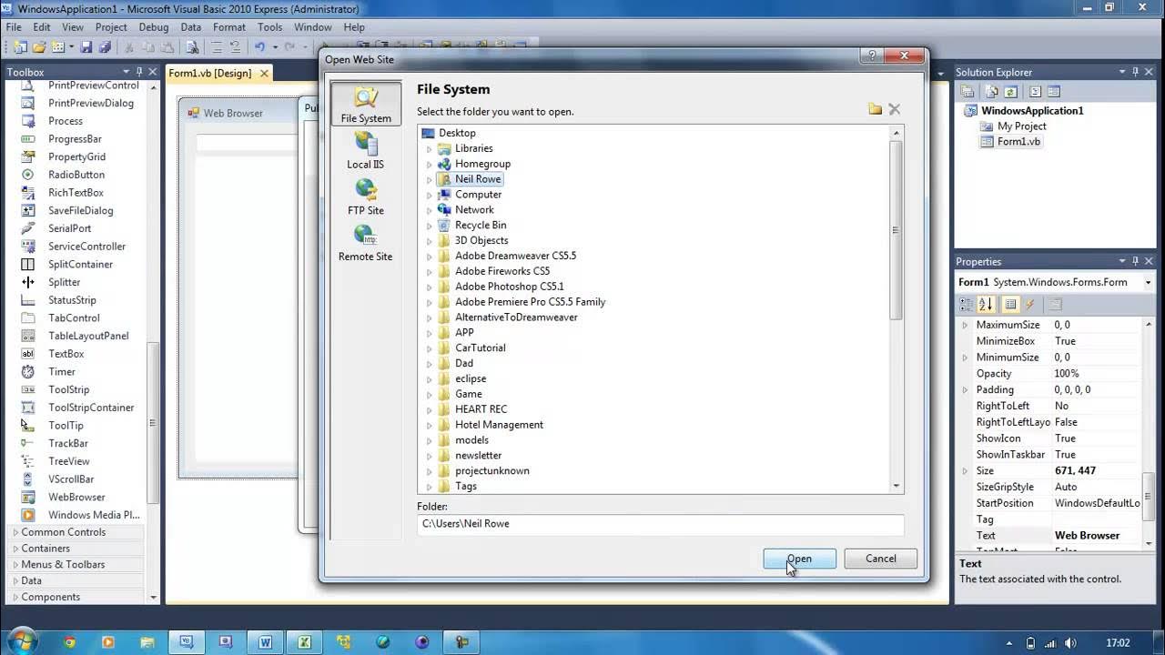This screenshot has height=655, width=1165.
Task: Select TextBox control in Toolbox
Action: (x=66, y=354)
